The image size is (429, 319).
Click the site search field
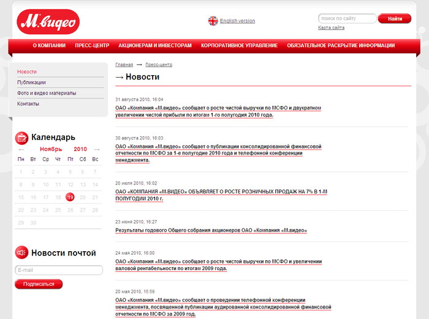pos(347,19)
